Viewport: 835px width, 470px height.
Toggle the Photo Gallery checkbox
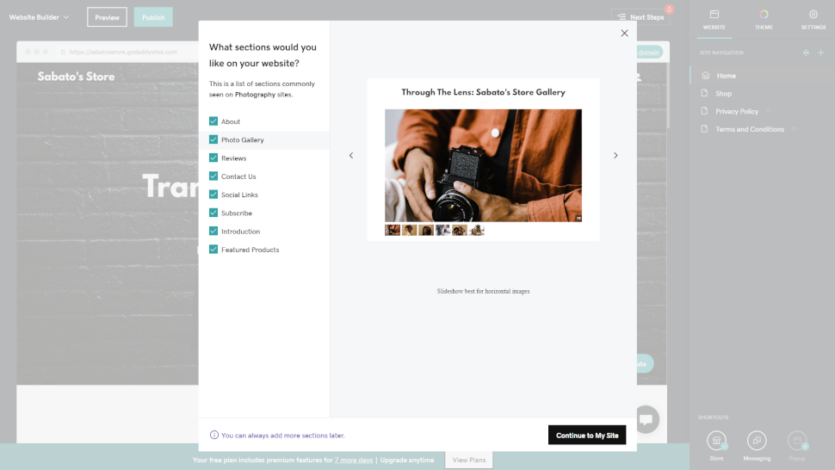coord(213,139)
